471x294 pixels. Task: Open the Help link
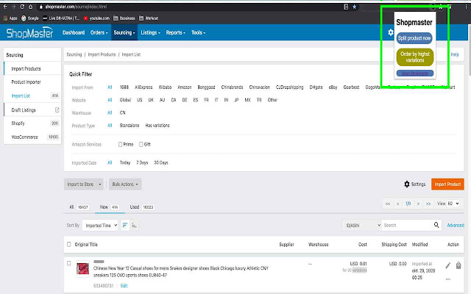tap(455, 54)
